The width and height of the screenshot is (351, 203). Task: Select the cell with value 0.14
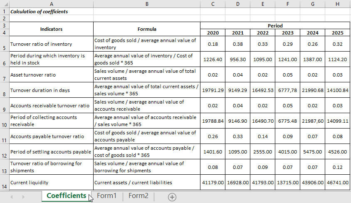(262, 136)
